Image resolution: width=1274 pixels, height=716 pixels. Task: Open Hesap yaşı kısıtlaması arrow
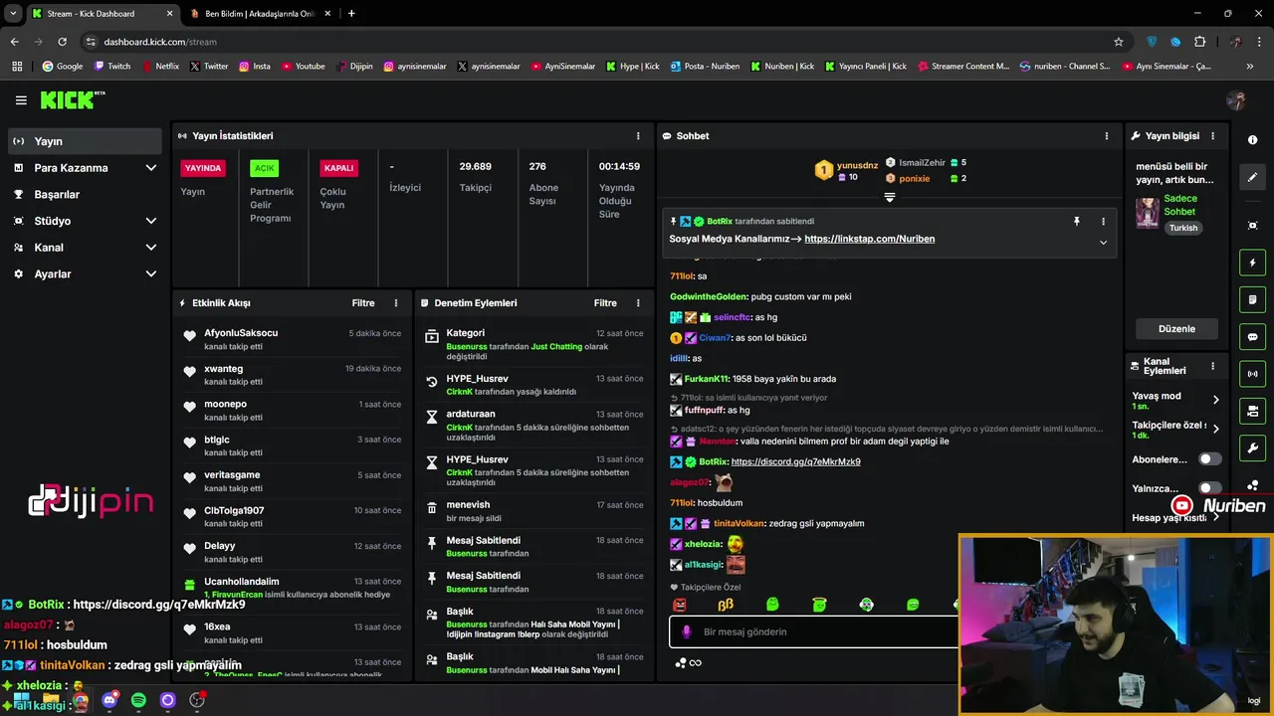click(1215, 517)
